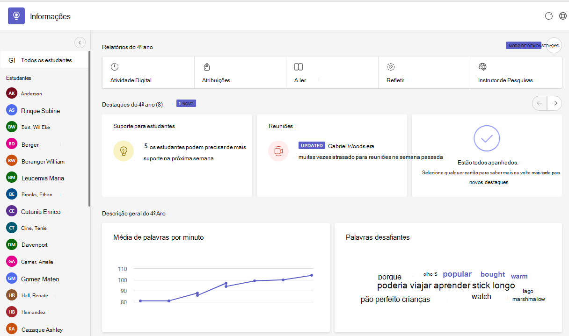Click the lightbulb icon in Suporte para estudantes
The width and height of the screenshot is (569, 336).
point(124,151)
